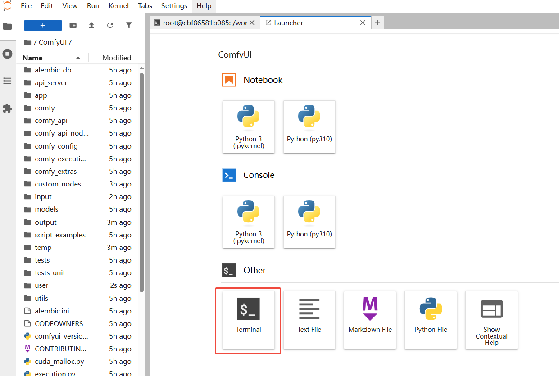Select the api_server folder

point(77,83)
